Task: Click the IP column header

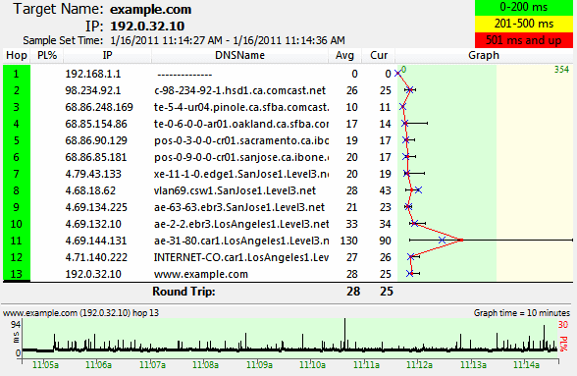Action: point(107,55)
